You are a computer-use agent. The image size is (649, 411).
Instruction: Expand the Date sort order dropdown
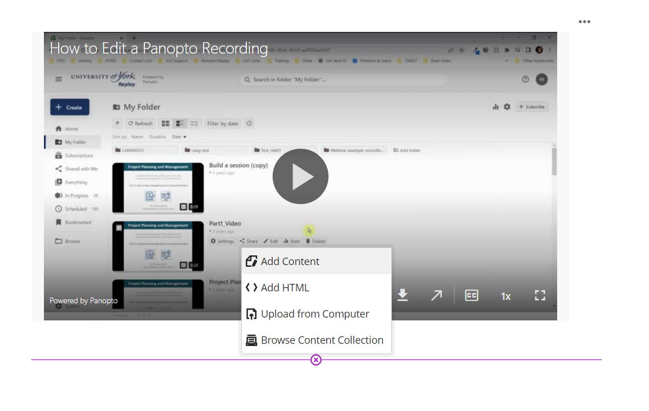point(179,137)
